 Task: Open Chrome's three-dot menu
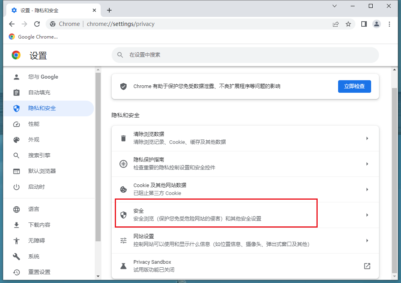[x=390, y=24]
